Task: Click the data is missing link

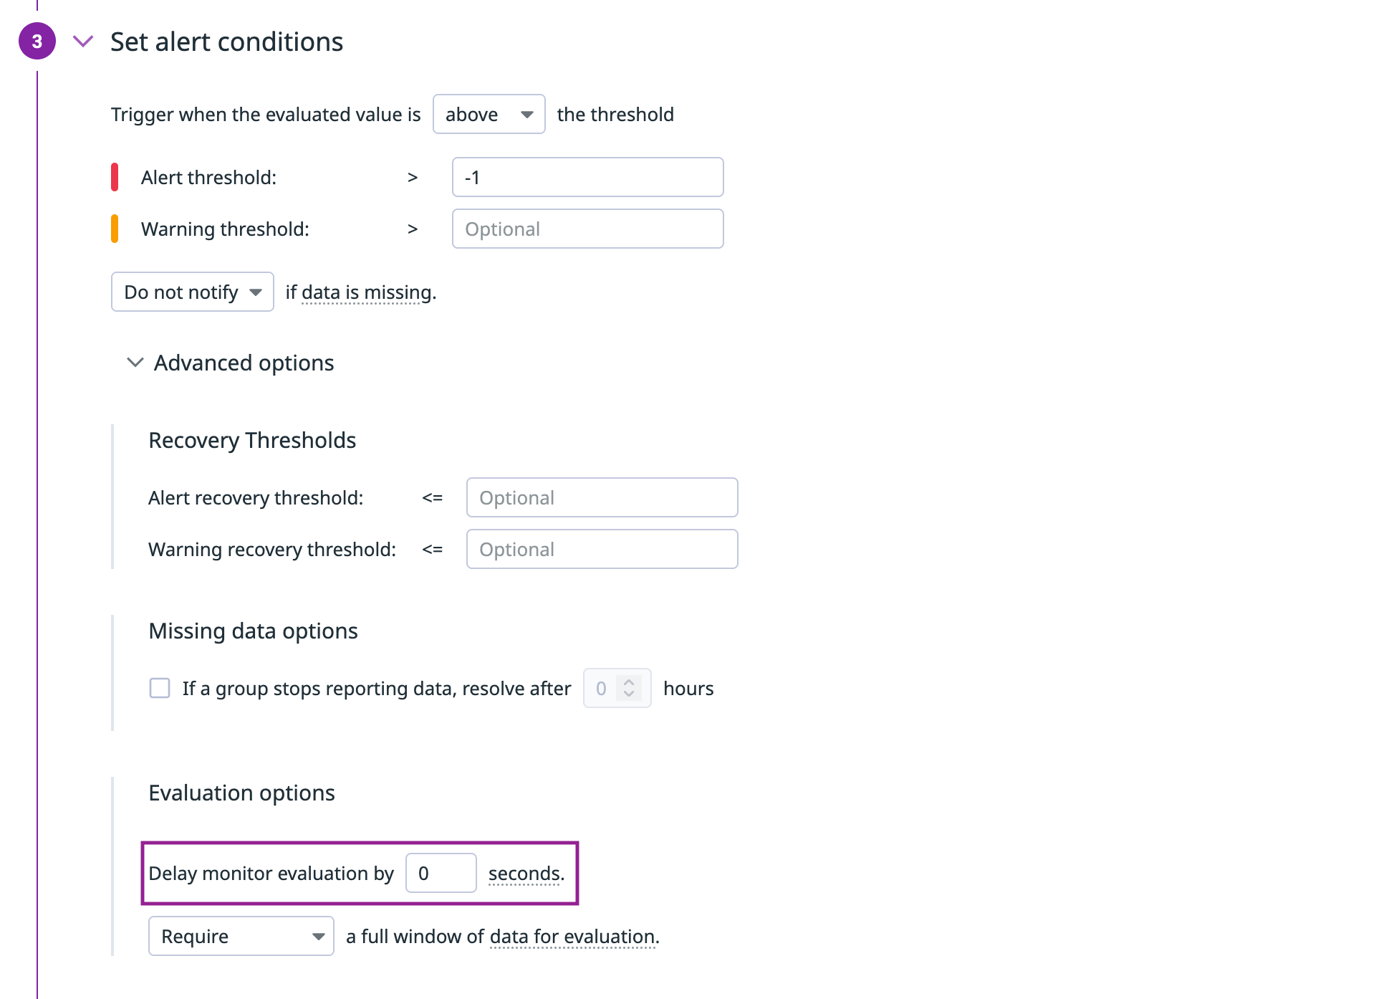Action: pyautogui.click(x=367, y=293)
